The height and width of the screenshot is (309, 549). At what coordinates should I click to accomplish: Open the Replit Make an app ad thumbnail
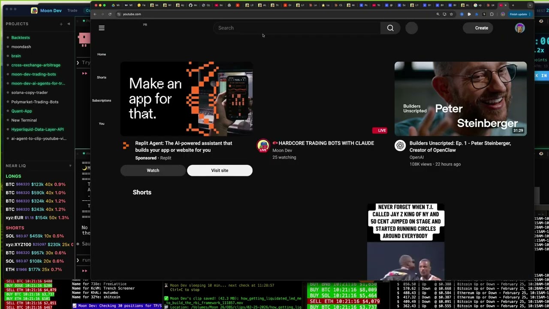(x=187, y=99)
